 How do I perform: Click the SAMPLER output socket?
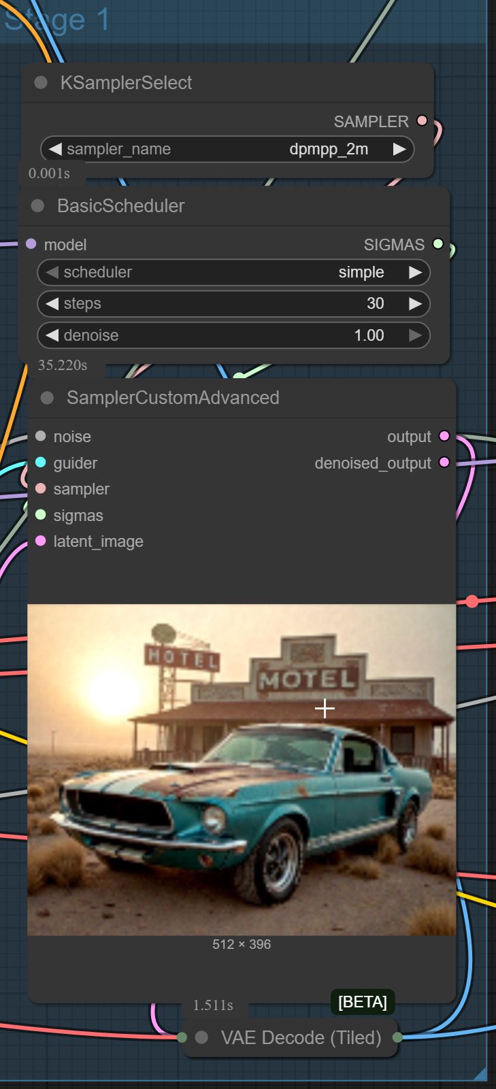pos(422,121)
